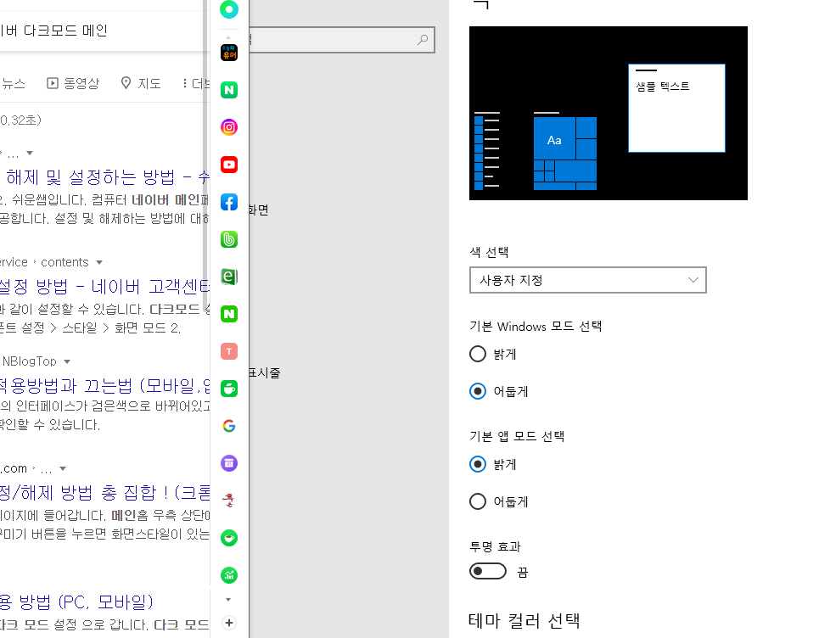Switch to the 뉴스 search tab
819x638 pixels.
13,83
